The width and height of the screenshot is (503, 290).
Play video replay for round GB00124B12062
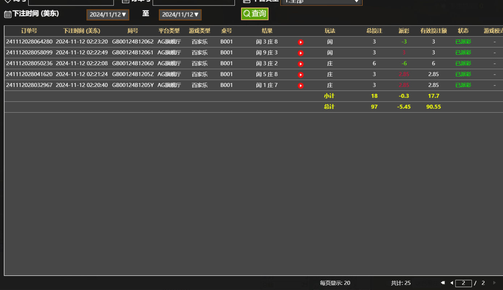coord(300,42)
